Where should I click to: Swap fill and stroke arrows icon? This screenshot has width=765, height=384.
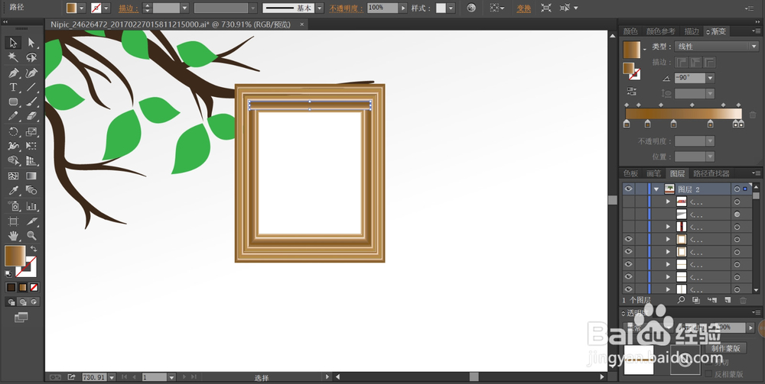(x=34, y=249)
